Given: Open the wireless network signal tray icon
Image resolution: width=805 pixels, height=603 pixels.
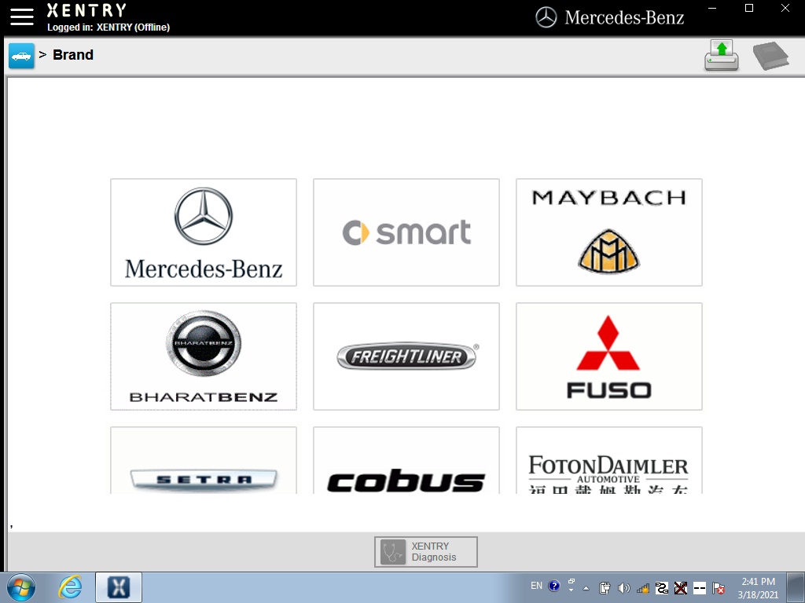Looking at the screenshot, I should [643, 587].
